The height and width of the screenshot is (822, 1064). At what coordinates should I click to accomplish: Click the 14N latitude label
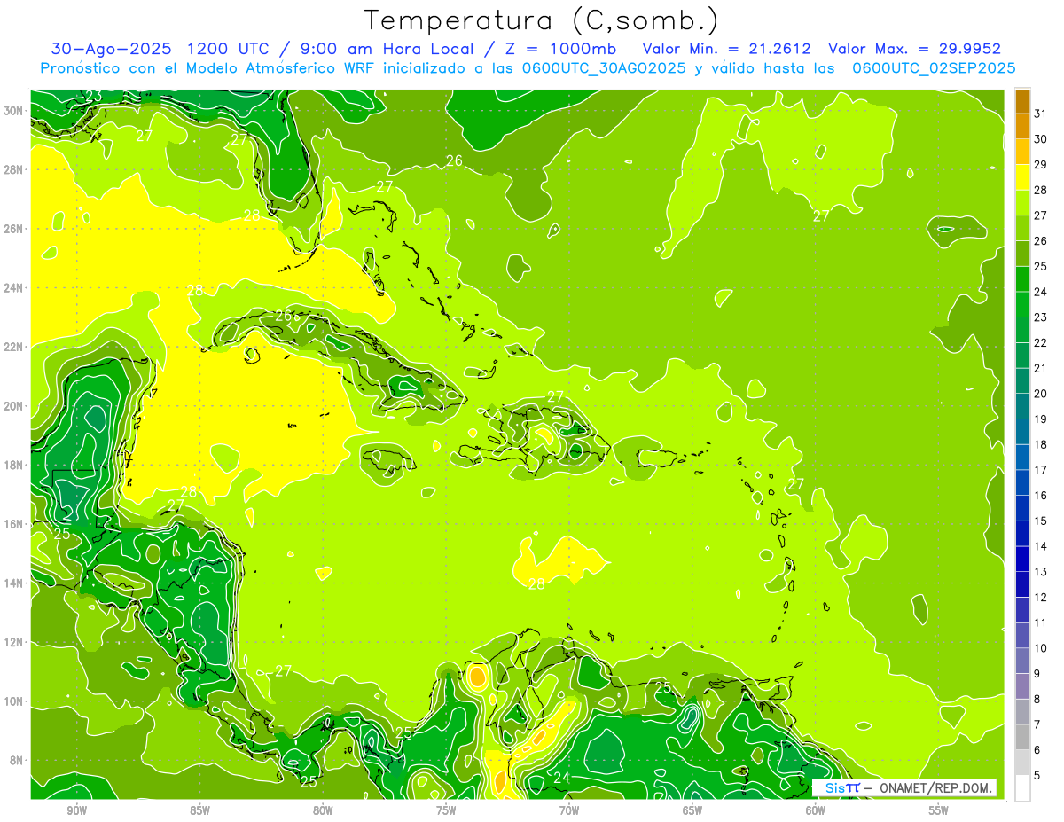pos(15,583)
